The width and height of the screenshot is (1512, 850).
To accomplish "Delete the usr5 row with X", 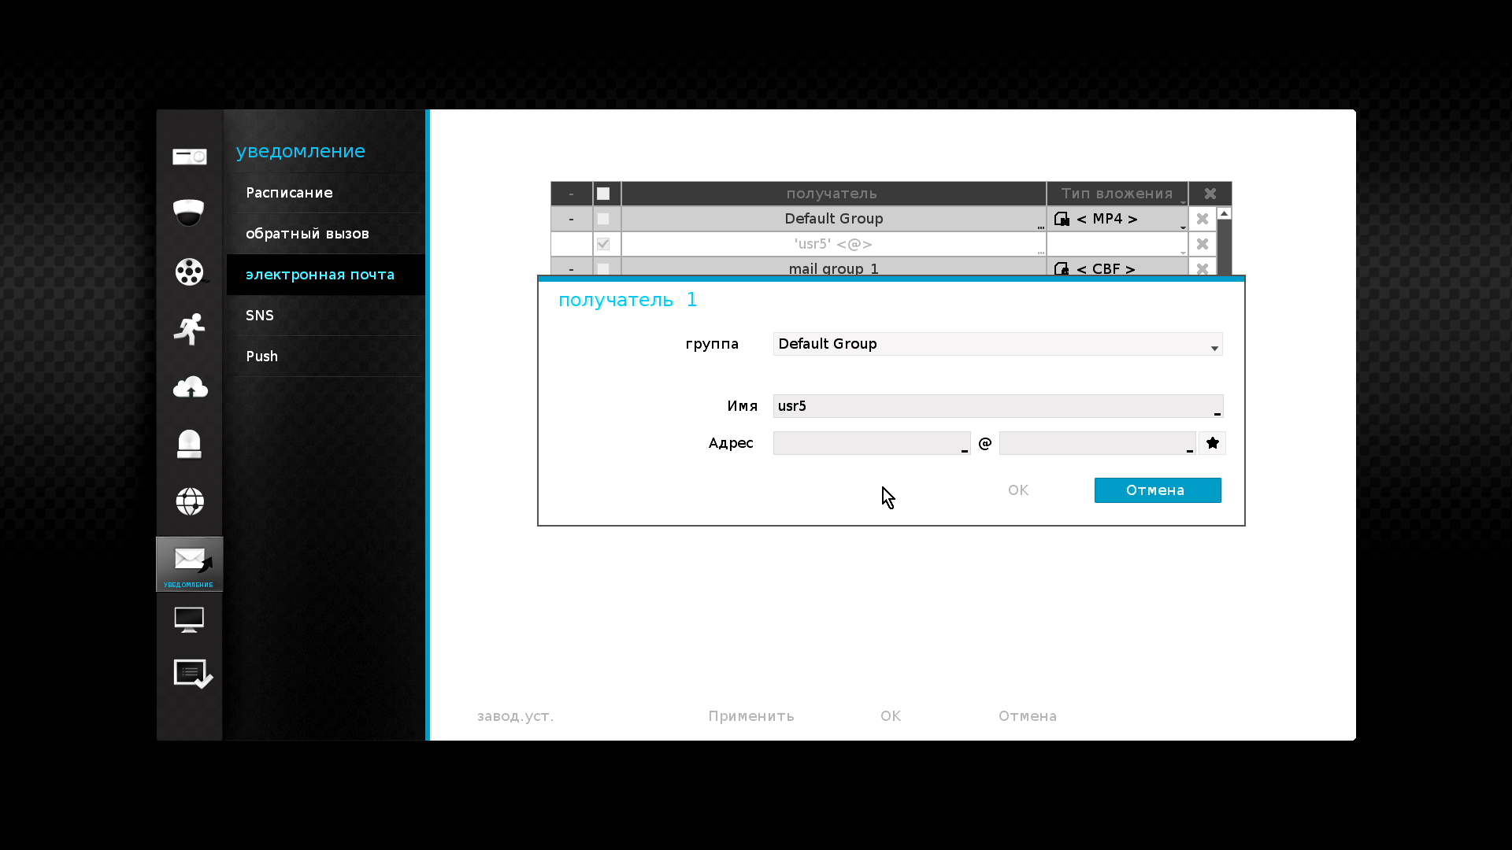I will tap(1202, 244).
